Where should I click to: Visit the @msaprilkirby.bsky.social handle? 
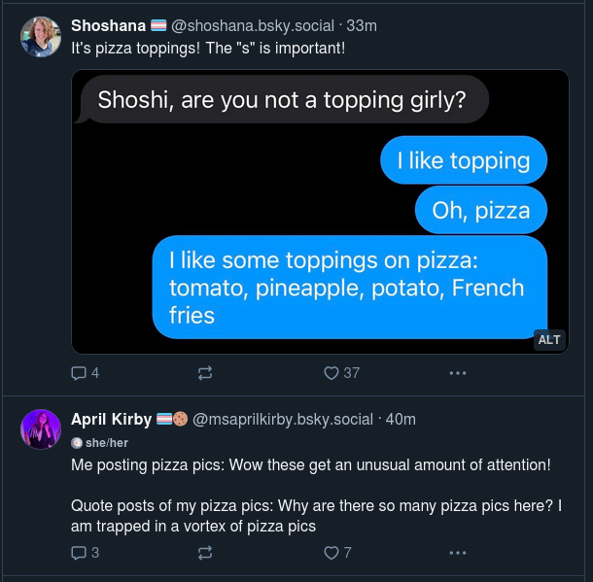coord(283,419)
